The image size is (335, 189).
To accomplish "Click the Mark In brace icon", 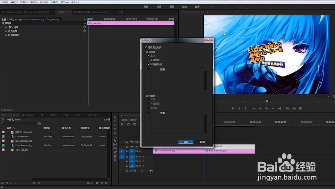I will pos(240,108).
